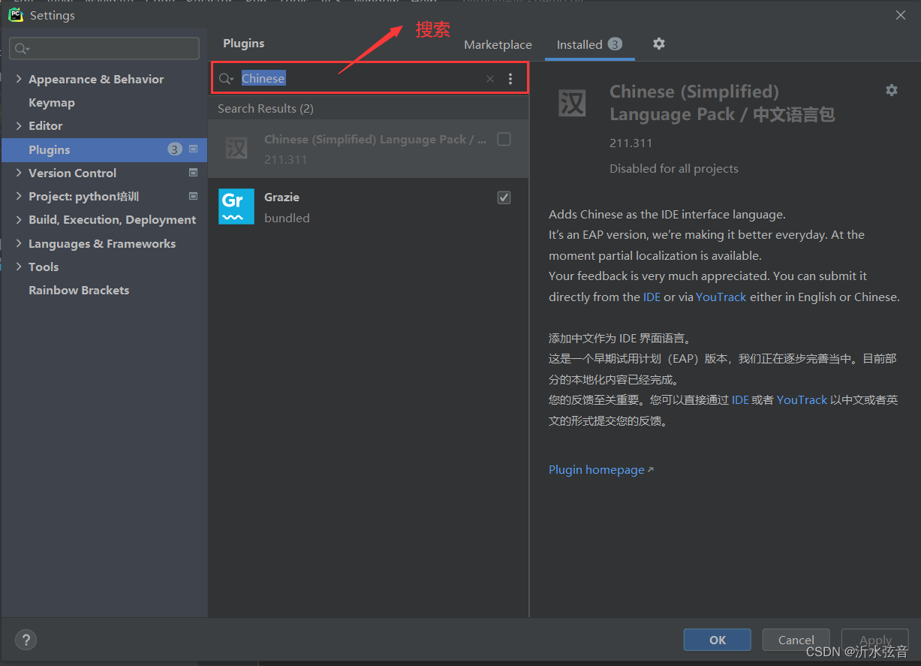Expand Build, Execution, Deployment node
This screenshot has width=921, height=666.
click(19, 219)
